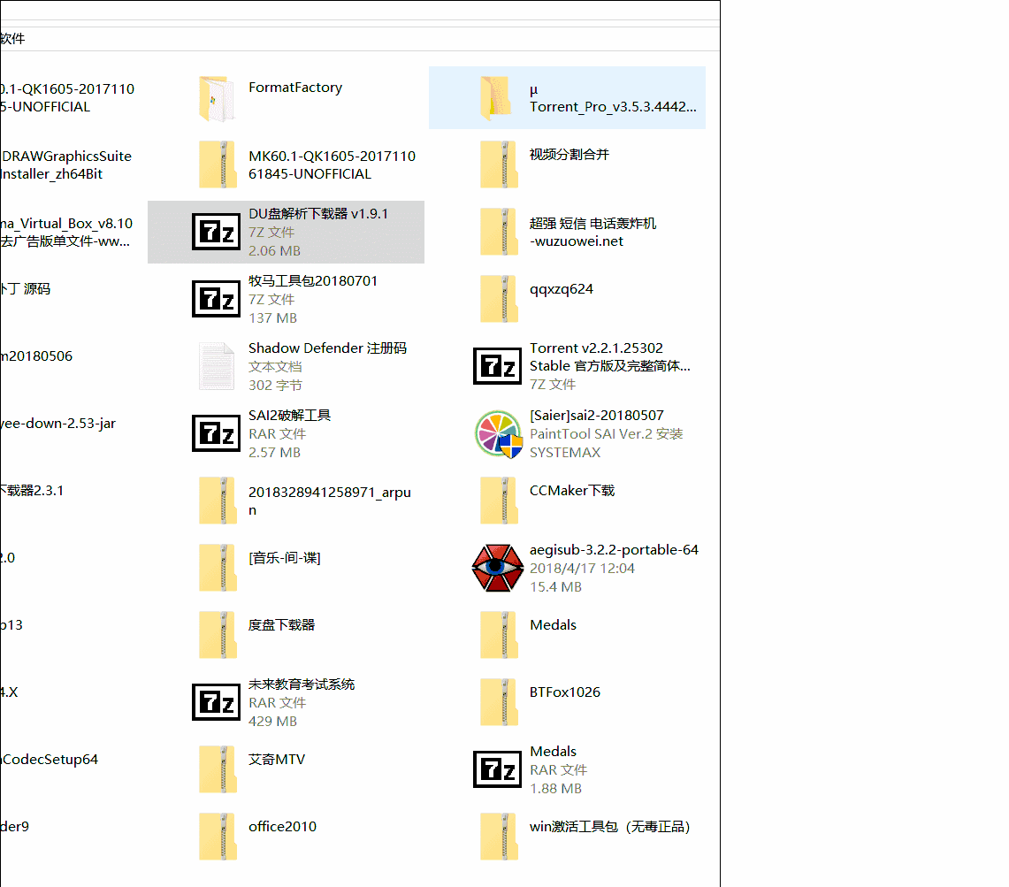Image resolution: width=1009 pixels, height=887 pixels.
Task: Click the "na_Virtual_Box_v8.10" file name
Action: tap(66, 224)
